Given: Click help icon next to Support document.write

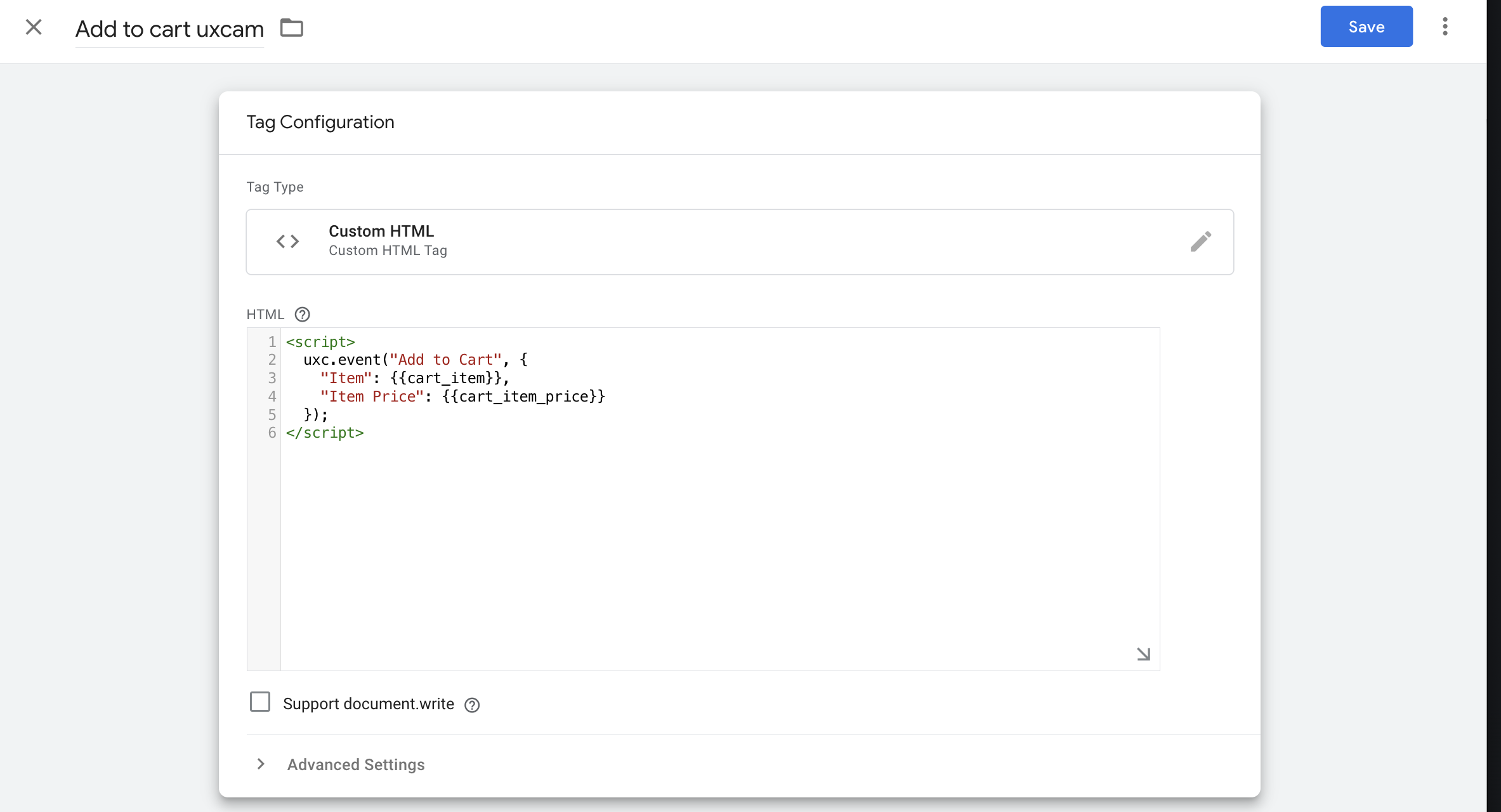Looking at the screenshot, I should point(472,705).
